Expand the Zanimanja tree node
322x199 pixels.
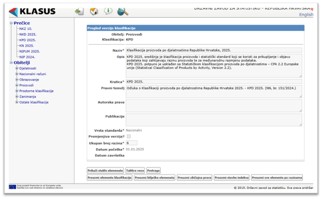click(17, 97)
